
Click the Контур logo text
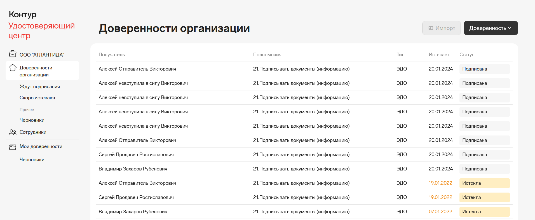coord(22,15)
